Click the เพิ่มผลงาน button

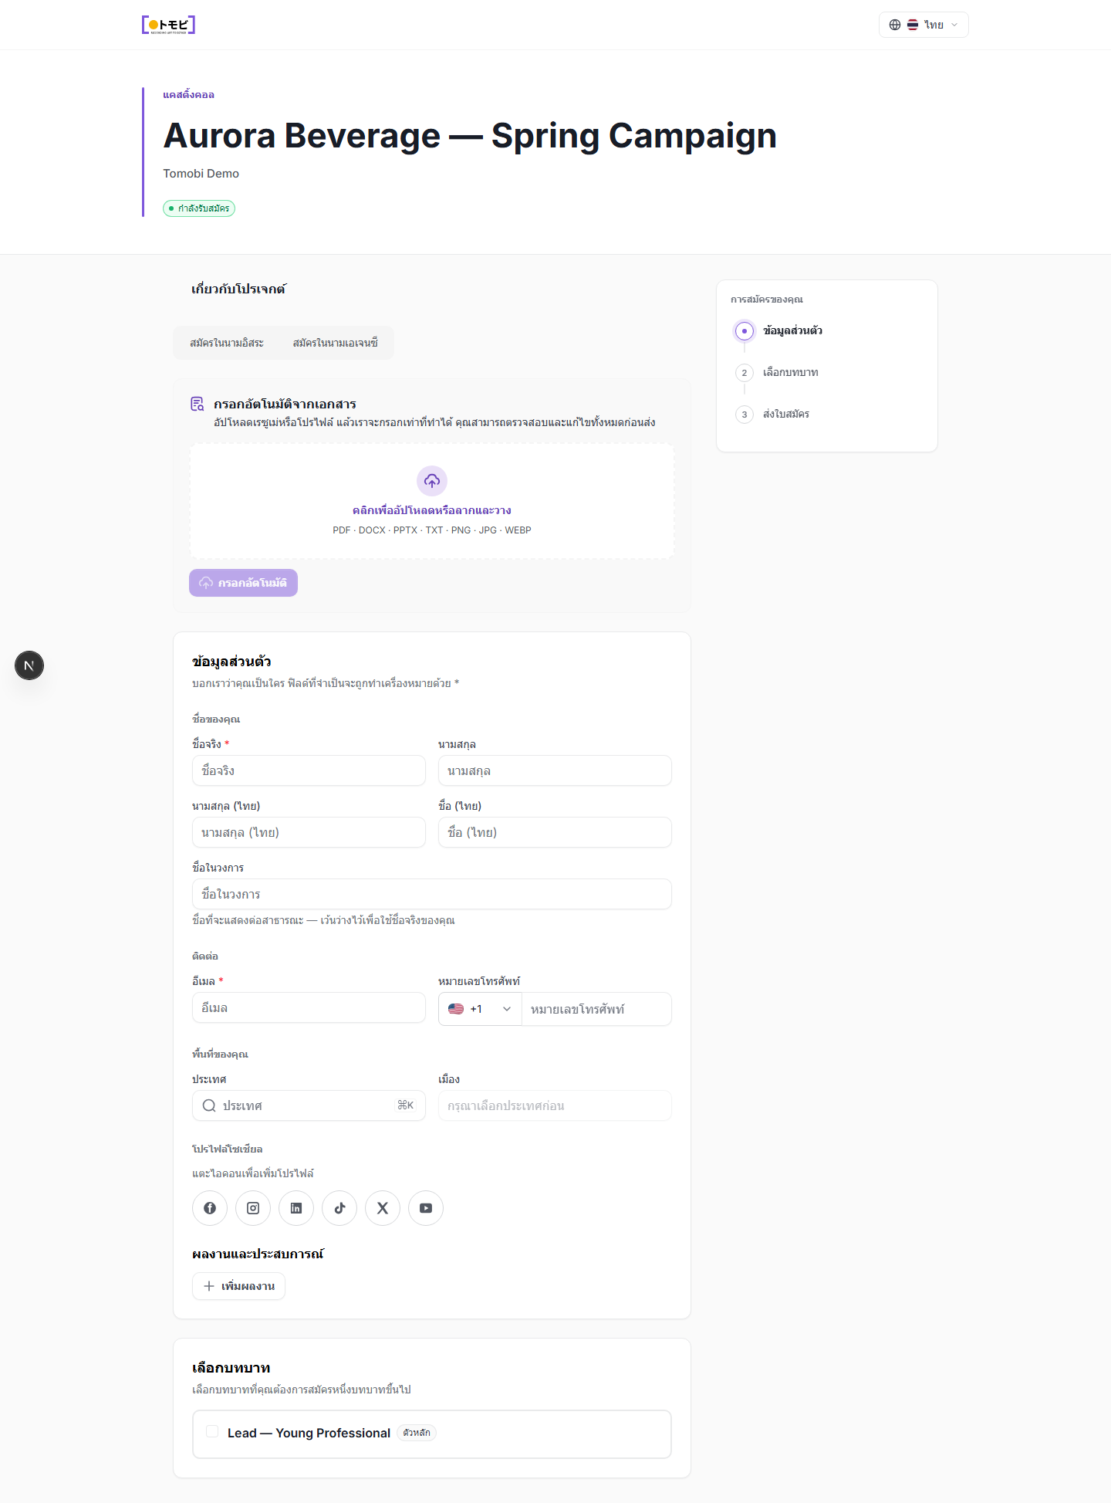click(238, 1286)
